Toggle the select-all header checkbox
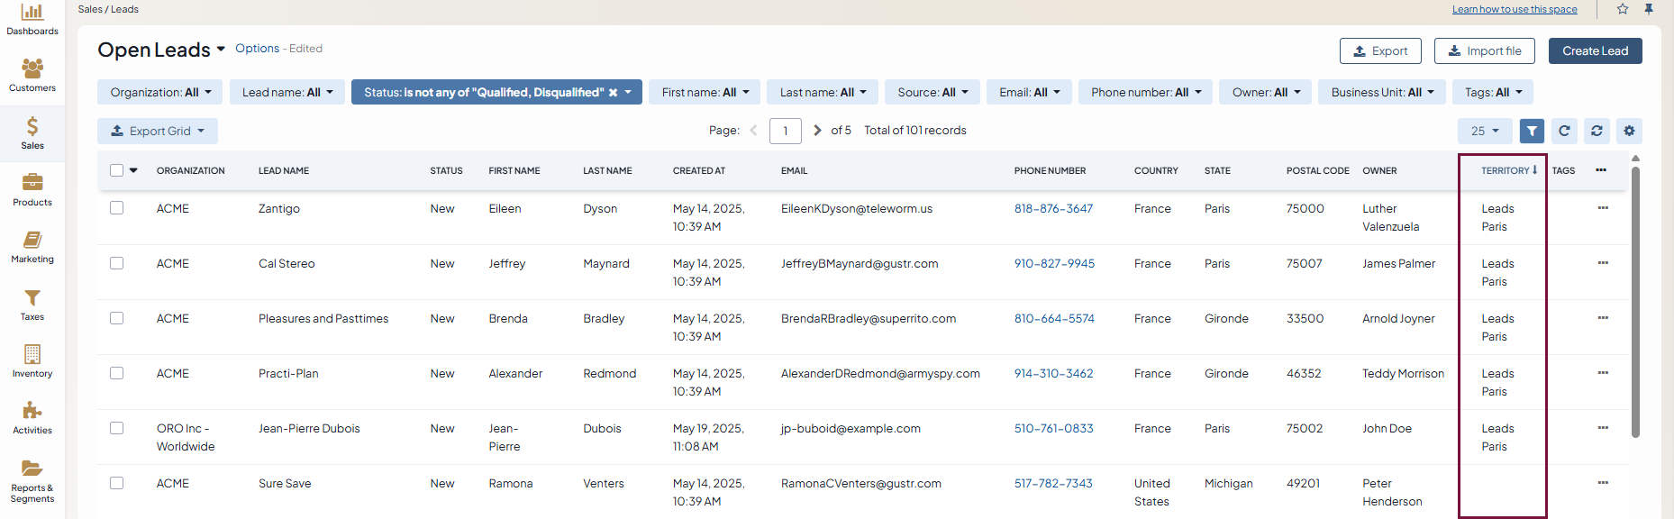This screenshot has height=519, width=1674. [x=116, y=170]
